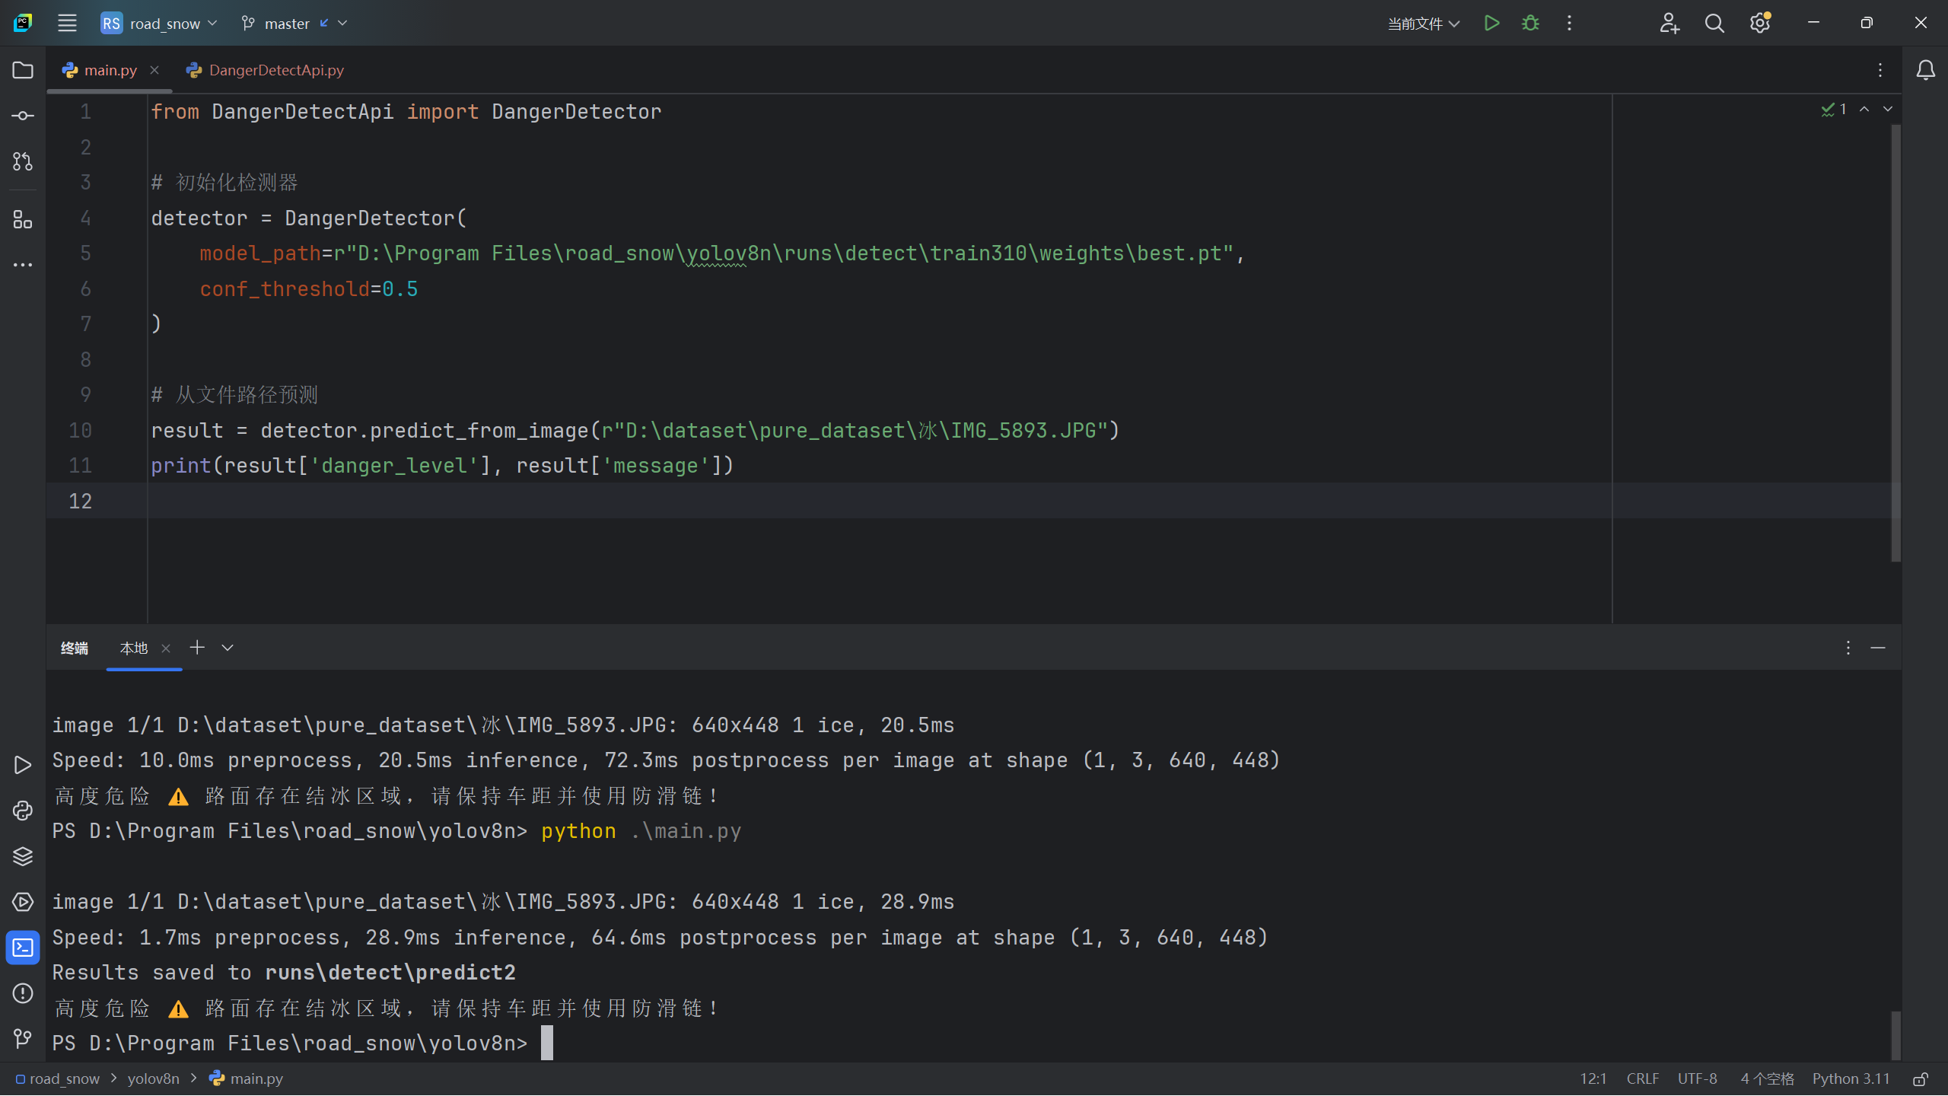
Task: Expand the road_snow project dropdown
Action: click(160, 23)
